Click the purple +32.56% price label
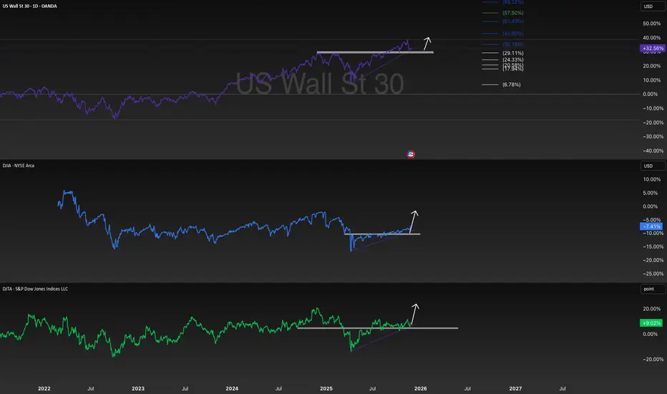The image size is (667, 394). pyautogui.click(x=653, y=48)
